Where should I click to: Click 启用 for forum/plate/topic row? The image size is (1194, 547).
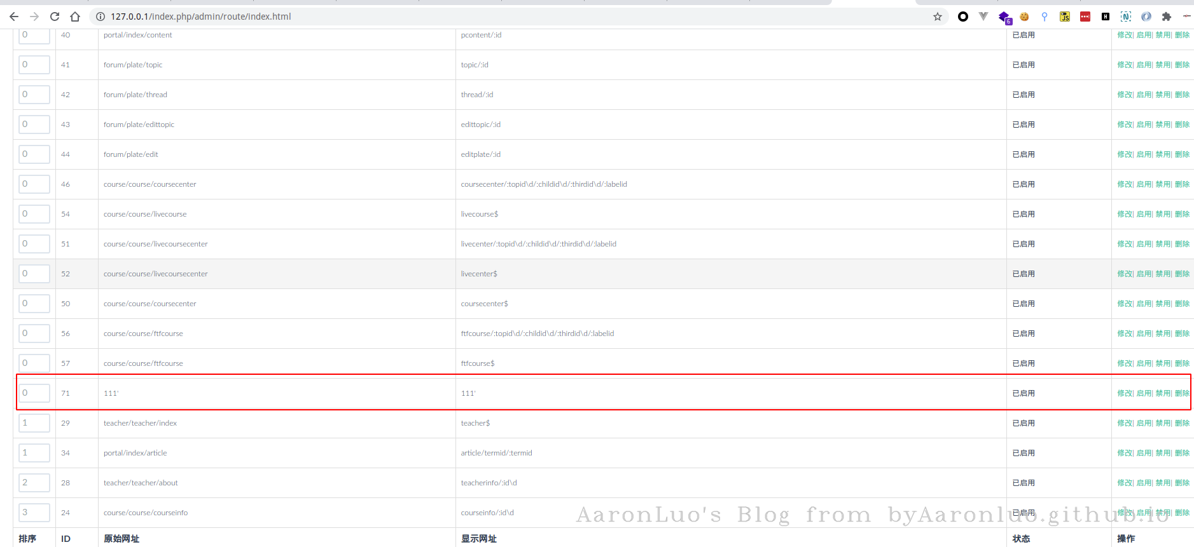point(1144,65)
